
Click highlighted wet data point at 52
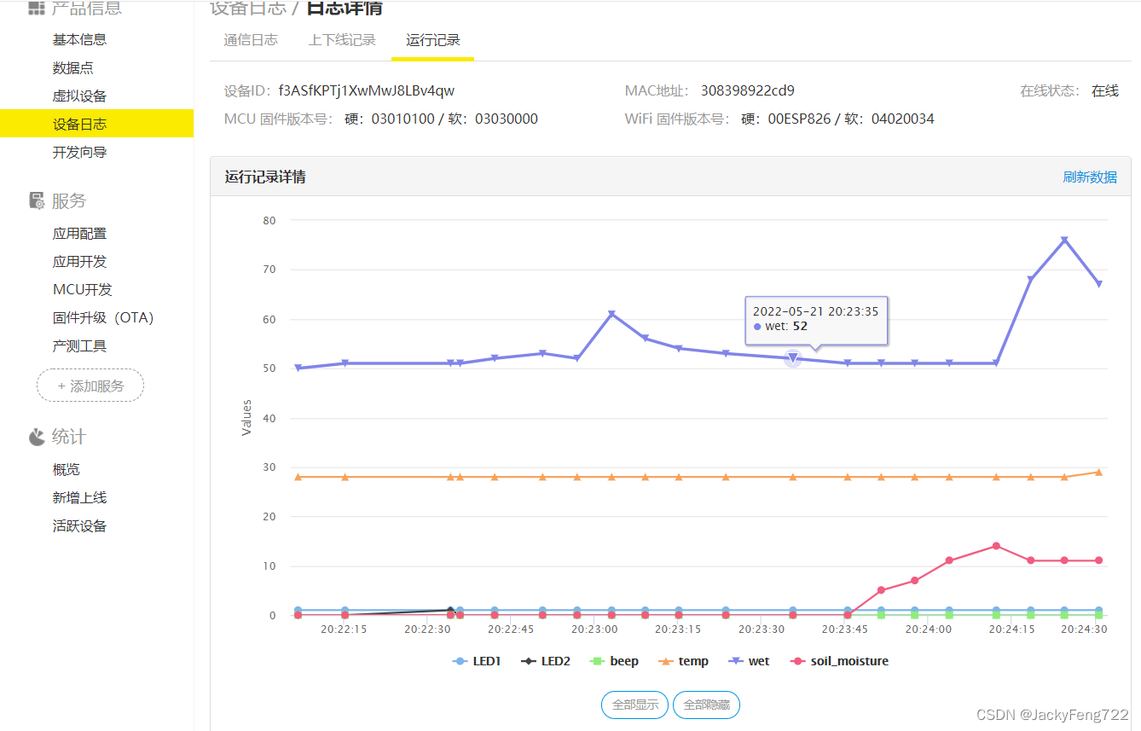(792, 358)
